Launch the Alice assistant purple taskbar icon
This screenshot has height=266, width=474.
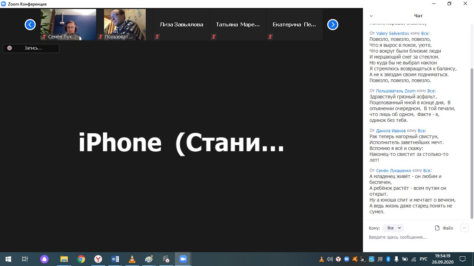[x=44, y=259]
